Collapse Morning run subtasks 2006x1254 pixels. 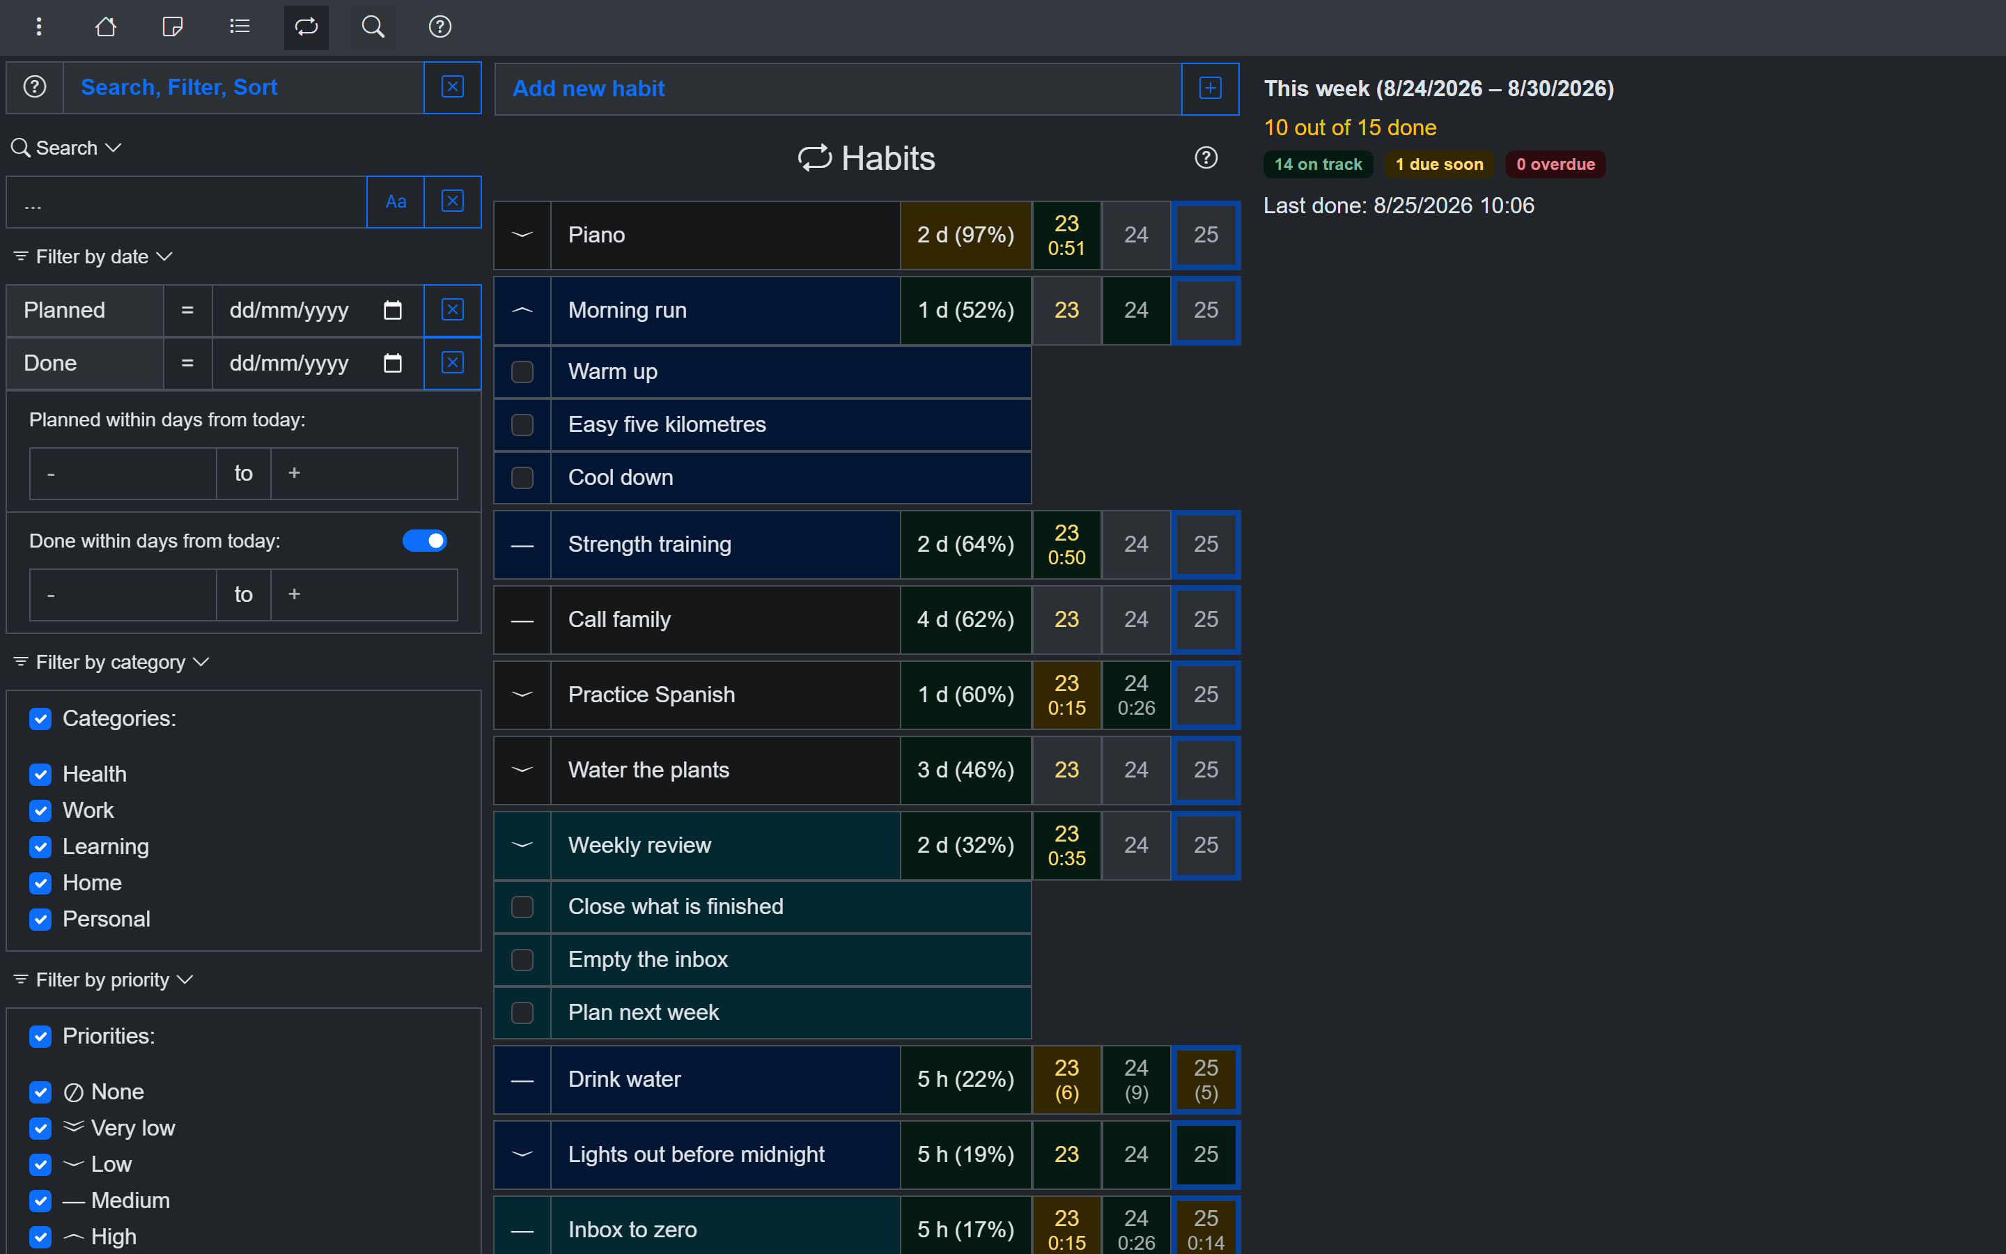[522, 310]
